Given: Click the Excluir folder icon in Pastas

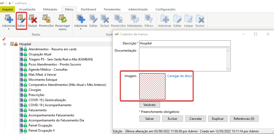Looking at the screenshot, I should pyautogui.click(x=33, y=19).
